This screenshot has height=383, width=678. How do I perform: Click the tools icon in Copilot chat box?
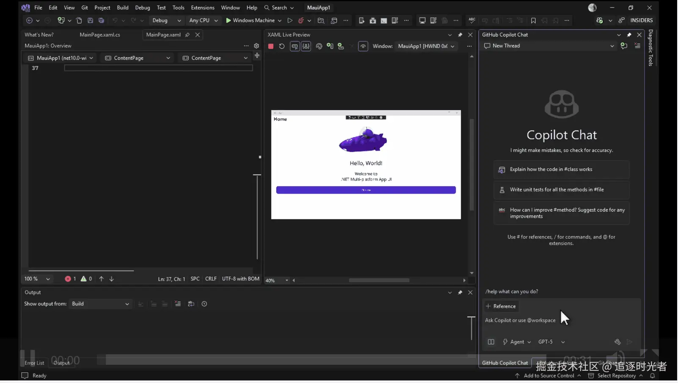617,342
